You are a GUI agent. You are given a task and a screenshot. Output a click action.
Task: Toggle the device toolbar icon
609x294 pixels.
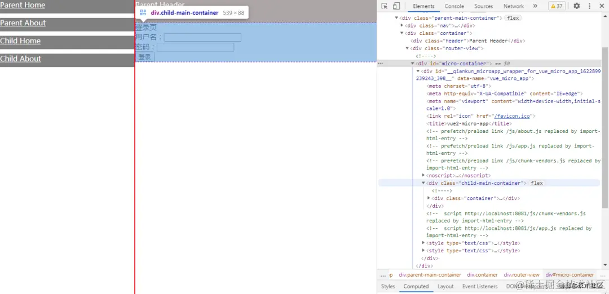tap(396, 6)
